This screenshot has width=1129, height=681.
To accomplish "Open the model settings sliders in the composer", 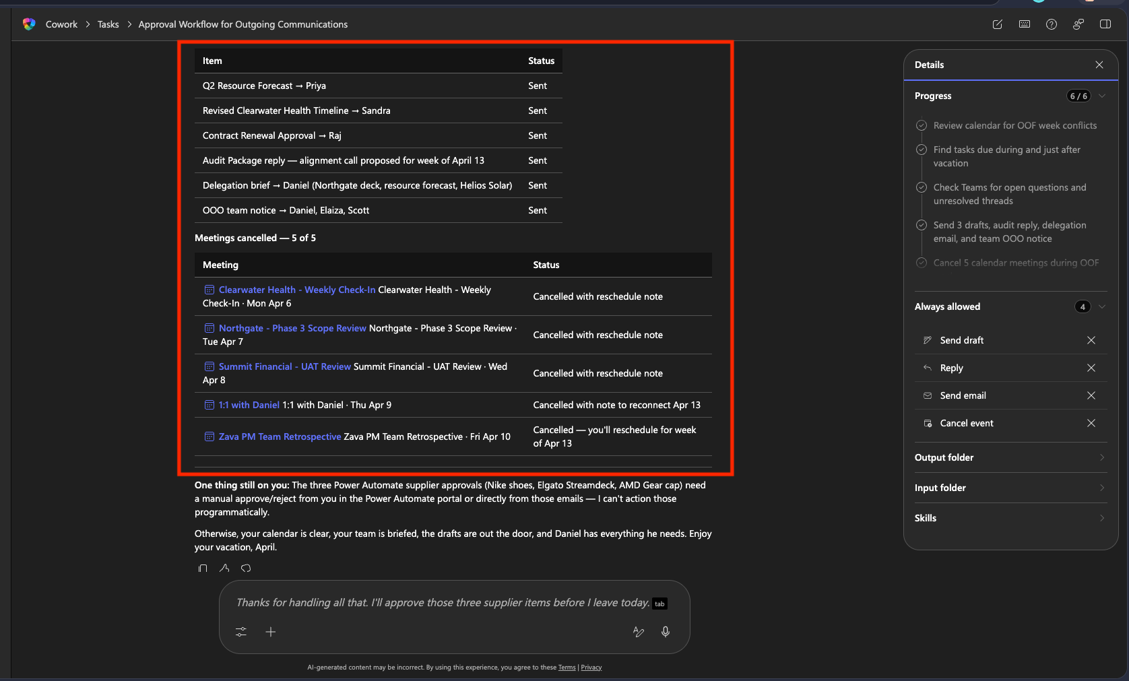I will [x=240, y=632].
